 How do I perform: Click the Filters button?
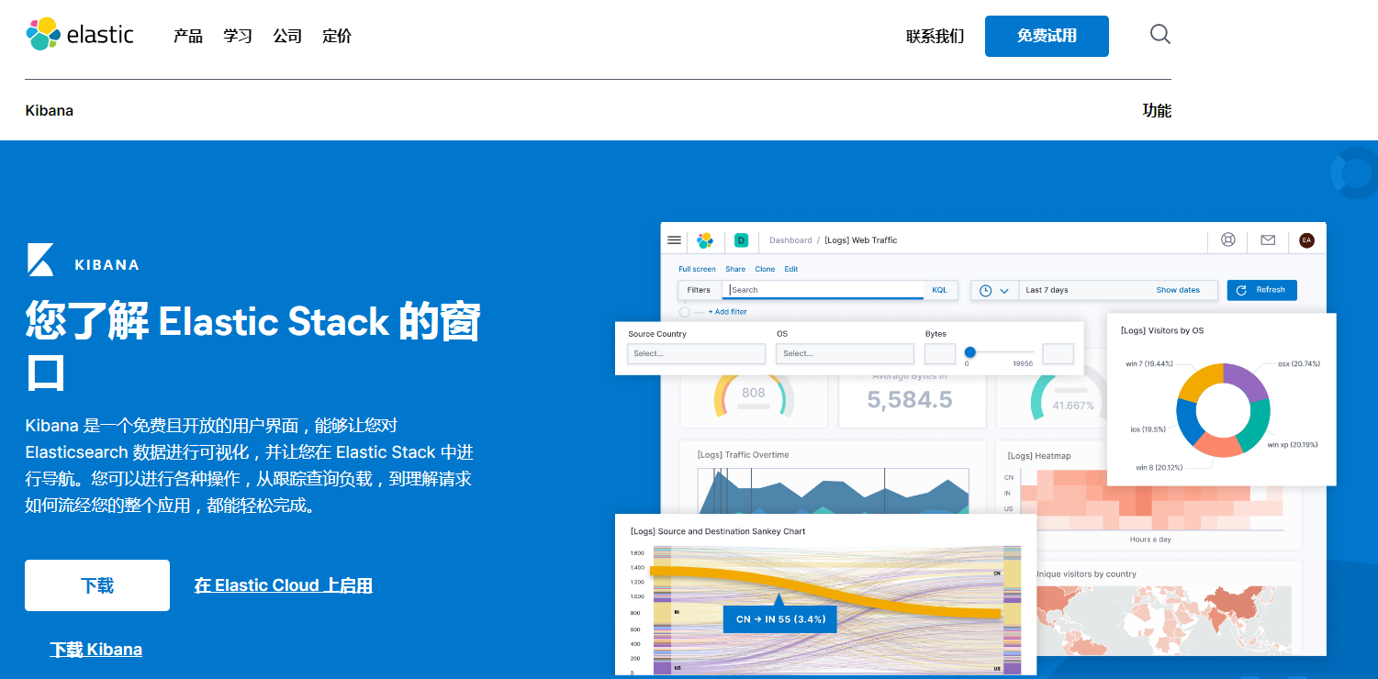point(699,290)
